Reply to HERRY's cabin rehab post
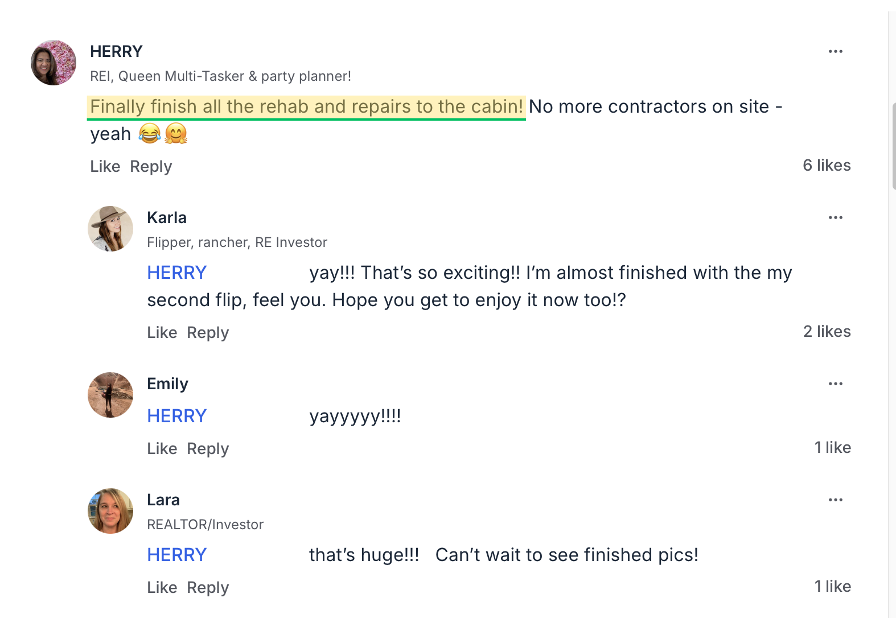Screen dimensions: 896x618 151,166
